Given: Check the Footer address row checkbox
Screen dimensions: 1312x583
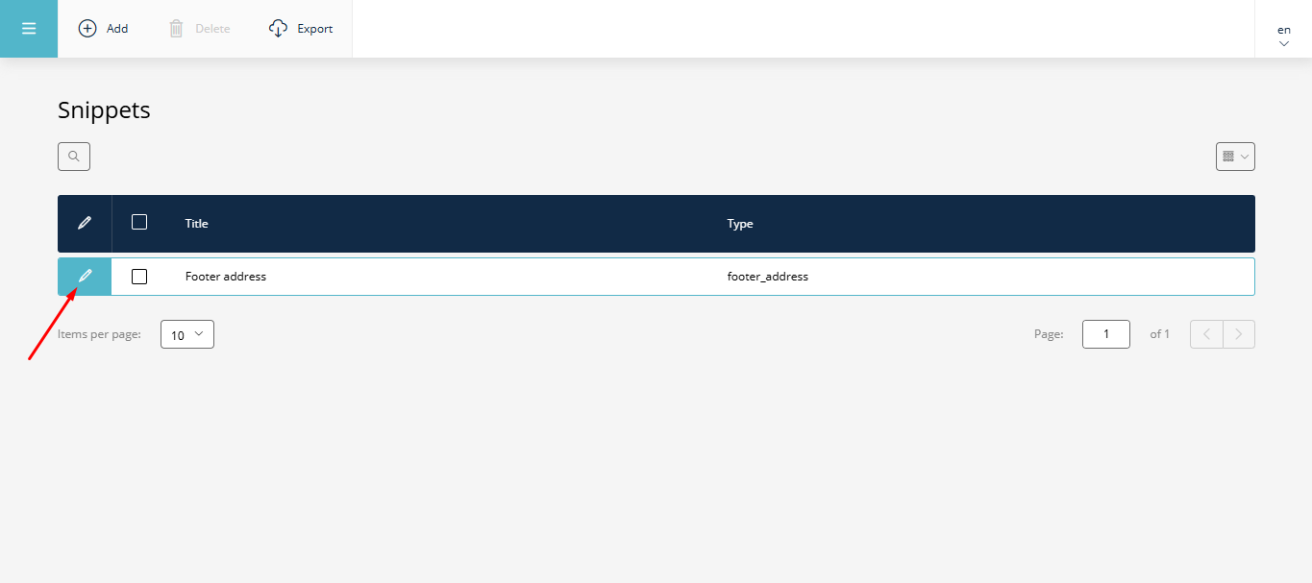Looking at the screenshot, I should [x=139, y=276].
